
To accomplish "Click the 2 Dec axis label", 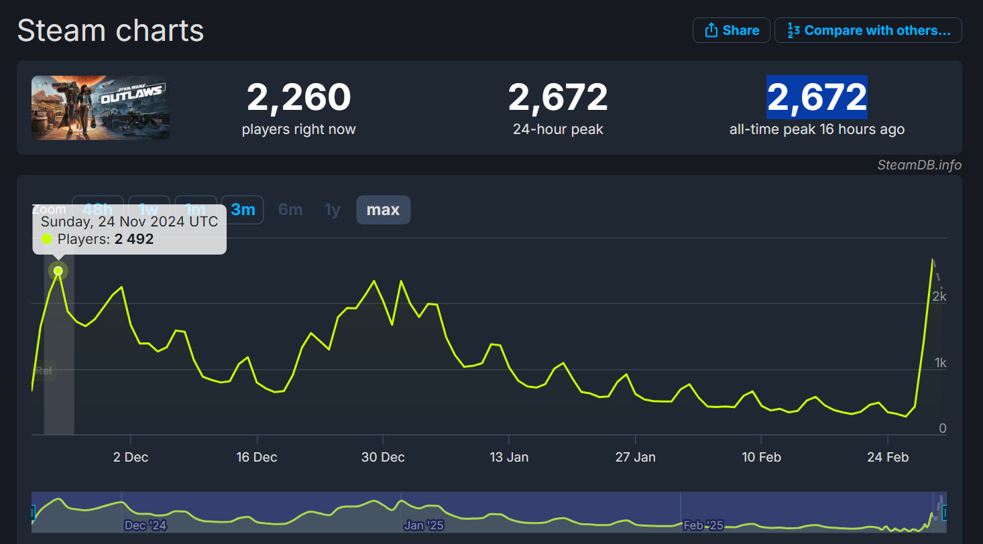I will pyautogui.click(x=131, y=458).
